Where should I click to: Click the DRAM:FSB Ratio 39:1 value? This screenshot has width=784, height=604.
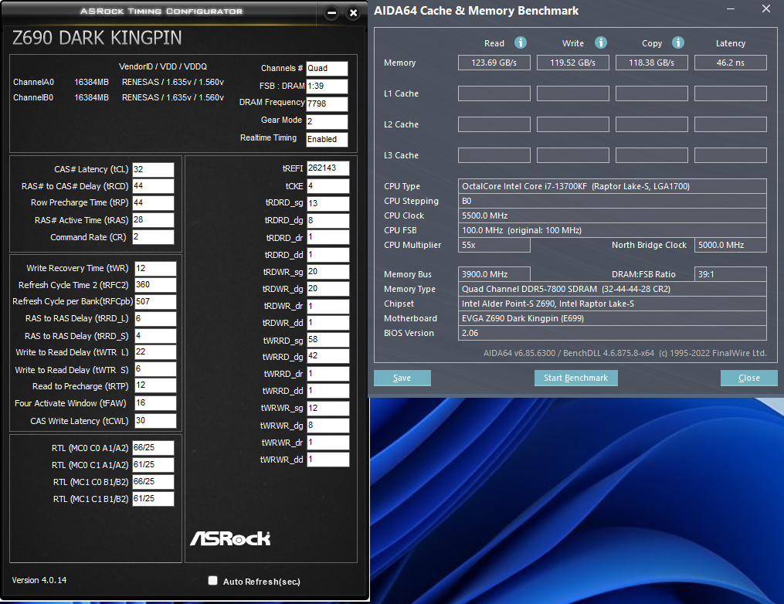(731, 274)
